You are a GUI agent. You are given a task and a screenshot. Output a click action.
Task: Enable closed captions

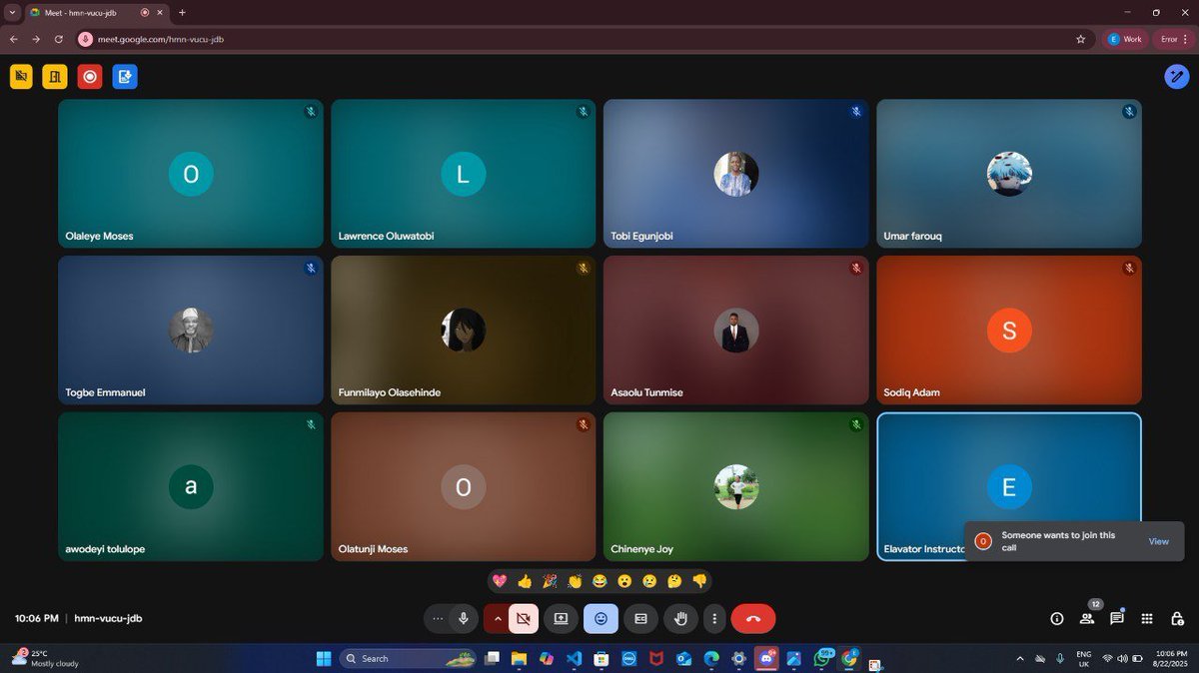pyautogui.click(x=640, y=618)
